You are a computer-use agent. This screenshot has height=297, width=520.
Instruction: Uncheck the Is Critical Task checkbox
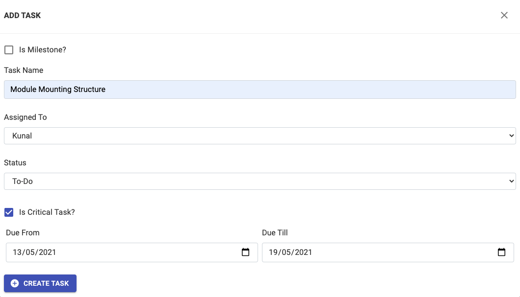(9, 212)
